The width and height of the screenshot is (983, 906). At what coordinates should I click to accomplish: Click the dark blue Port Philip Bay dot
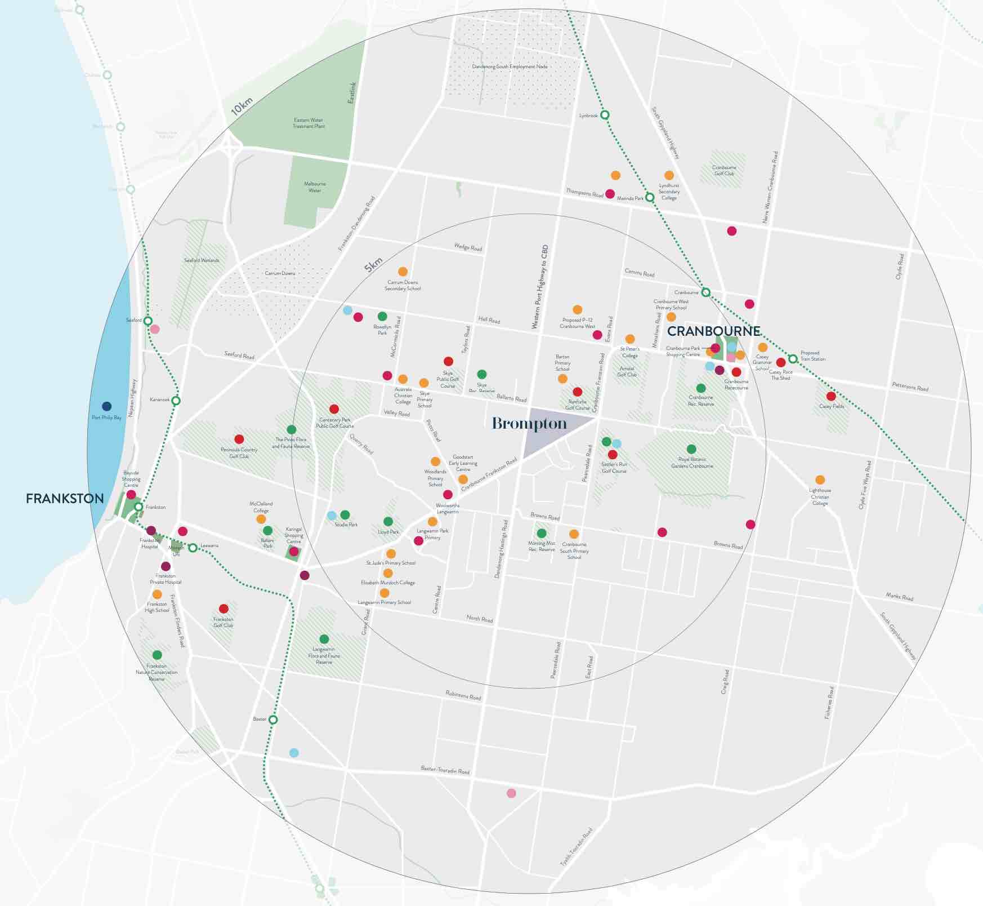(x=106, y=406)
